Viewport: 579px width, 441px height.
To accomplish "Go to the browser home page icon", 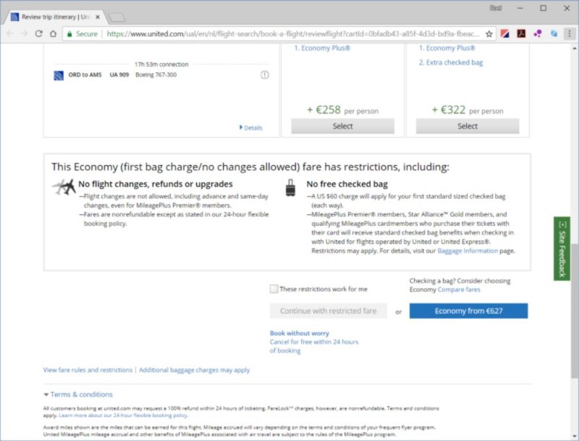I will (53, 33).
